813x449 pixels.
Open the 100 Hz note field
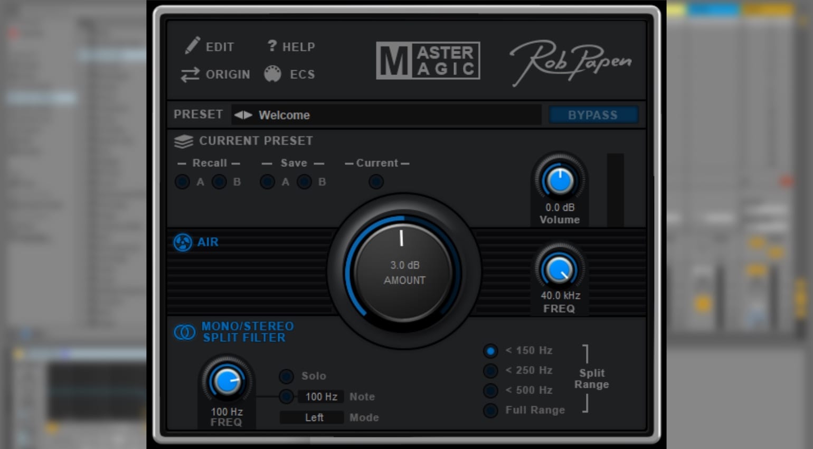[x=321, y=397]
